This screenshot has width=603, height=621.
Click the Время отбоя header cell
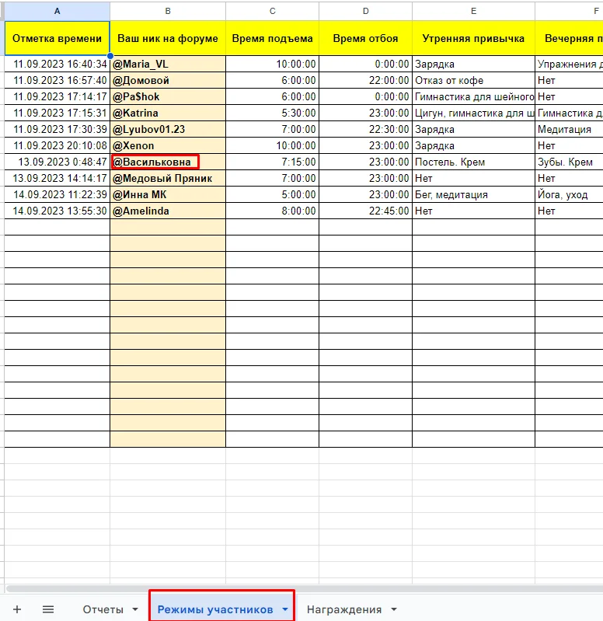pyautogui.click(x=365, y=38)
